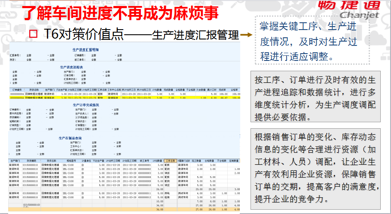This screenshot has width=391, height=214.
Task: Click 合格率 column header in tracking table
Action: coord(234,90)
